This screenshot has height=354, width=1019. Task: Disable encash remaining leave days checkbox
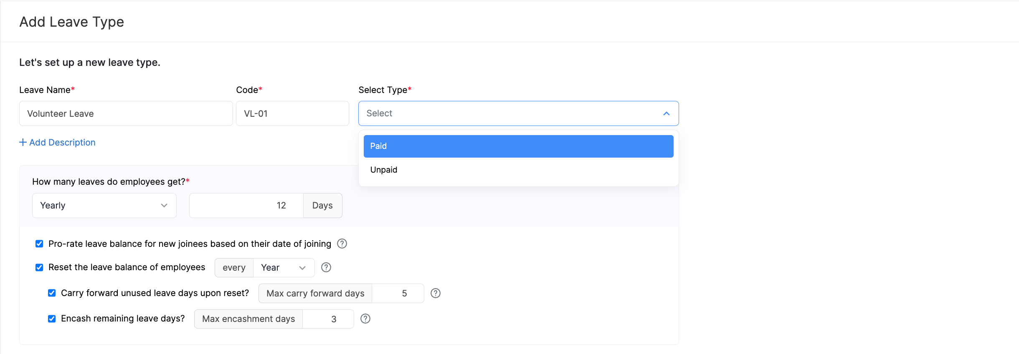coord(52,319)
